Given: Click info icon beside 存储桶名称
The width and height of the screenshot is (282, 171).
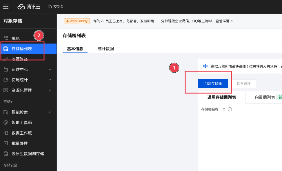Looking at the screenshot, I should click(x=230, y=109).
